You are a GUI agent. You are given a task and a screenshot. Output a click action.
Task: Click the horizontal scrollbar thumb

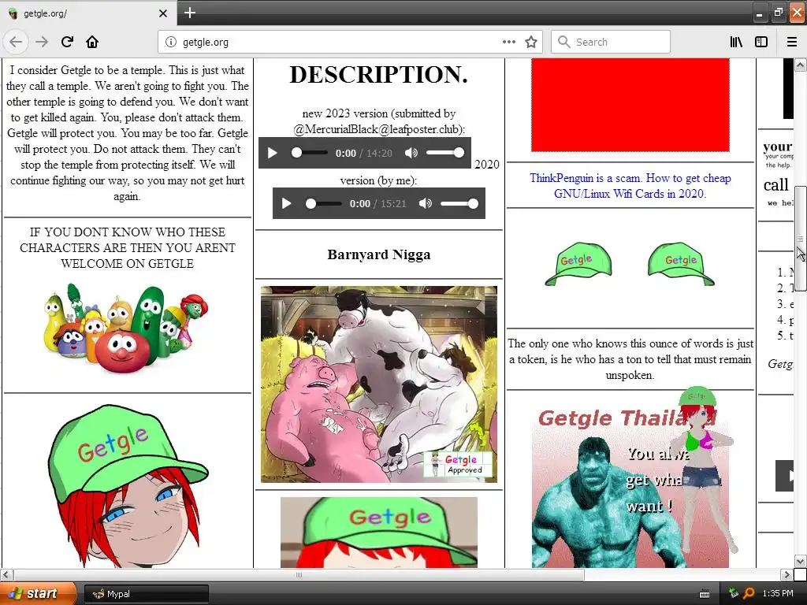[x=299, y=574]
